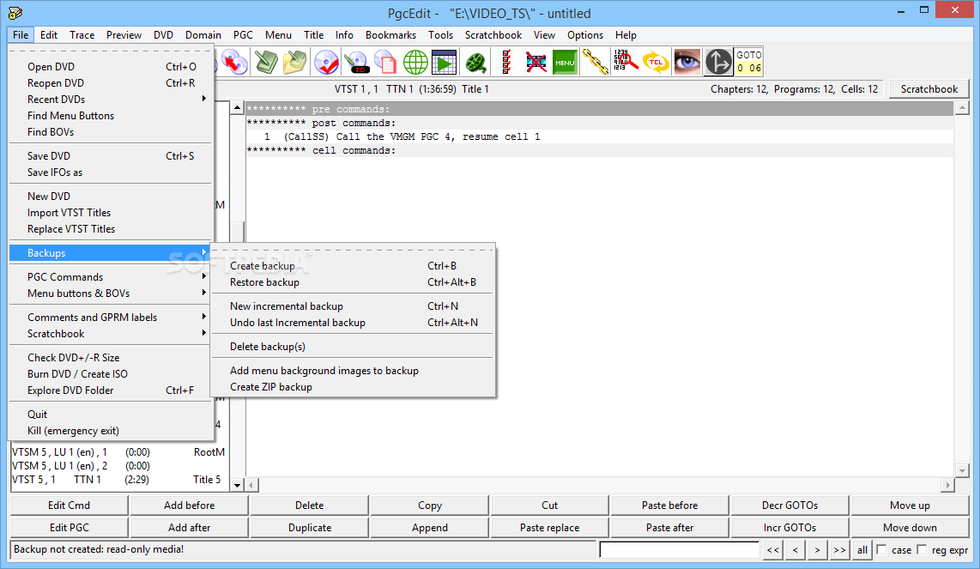980x569 pixels.
Task: Choose Restore backup
Action: tap(353, 282)
